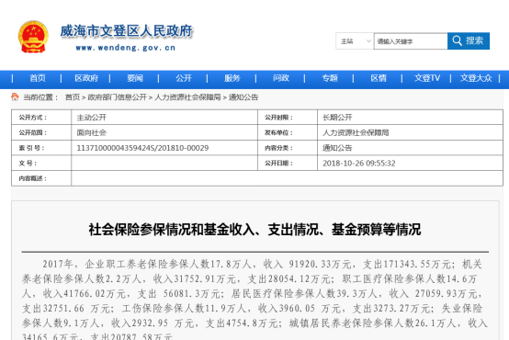Select the 公开 nav item
Screen dimensions: 509x340
pos(184,78)
